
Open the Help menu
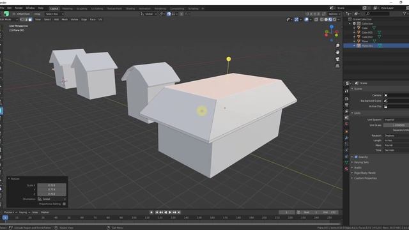coord(40,8)
